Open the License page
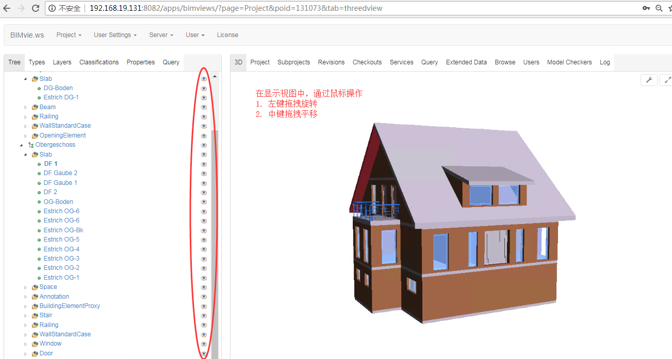Image resolution: width=672 pixels, height=359 pixels. (227, 35)
